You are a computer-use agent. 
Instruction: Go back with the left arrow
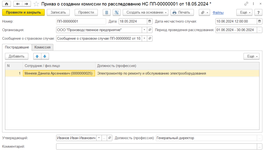click(18, 4)
